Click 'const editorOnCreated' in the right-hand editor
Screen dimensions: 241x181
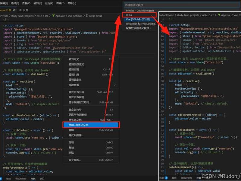click(x=185, y=115)
